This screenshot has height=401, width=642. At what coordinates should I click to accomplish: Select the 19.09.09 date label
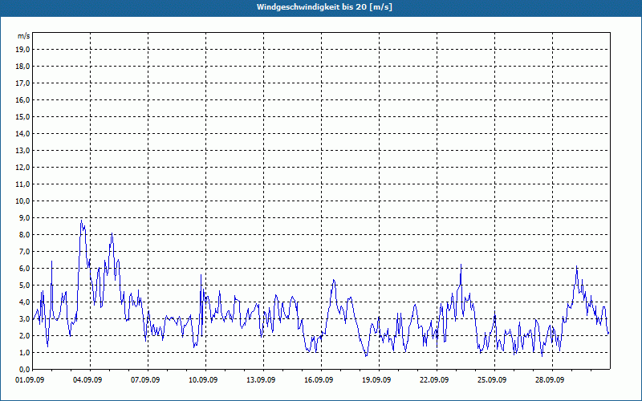(376, 380)
